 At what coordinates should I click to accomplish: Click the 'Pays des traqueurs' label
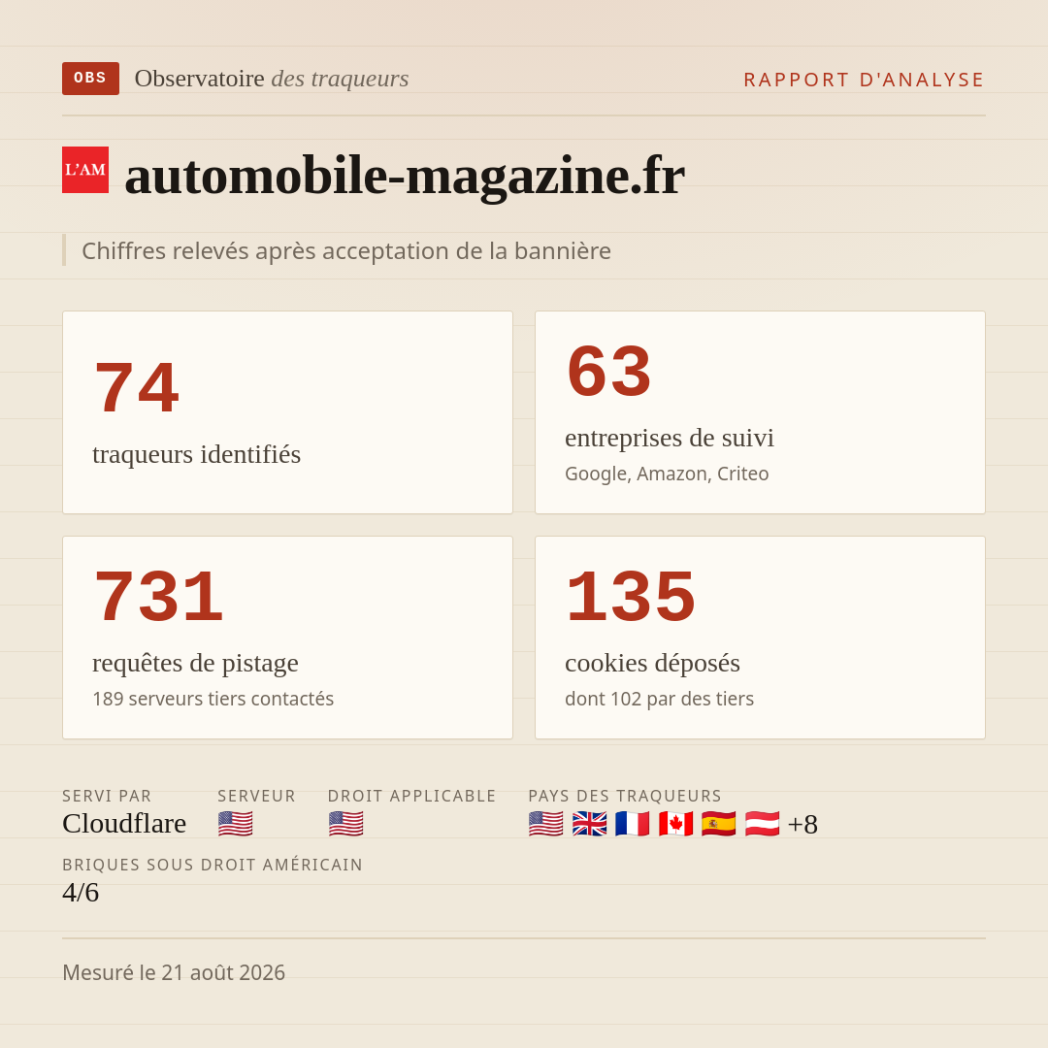click(x=625, y=796)
